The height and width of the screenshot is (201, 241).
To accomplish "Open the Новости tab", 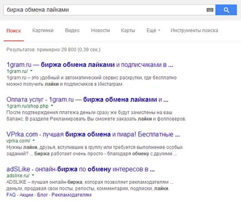I will click(x=101, y=31).
